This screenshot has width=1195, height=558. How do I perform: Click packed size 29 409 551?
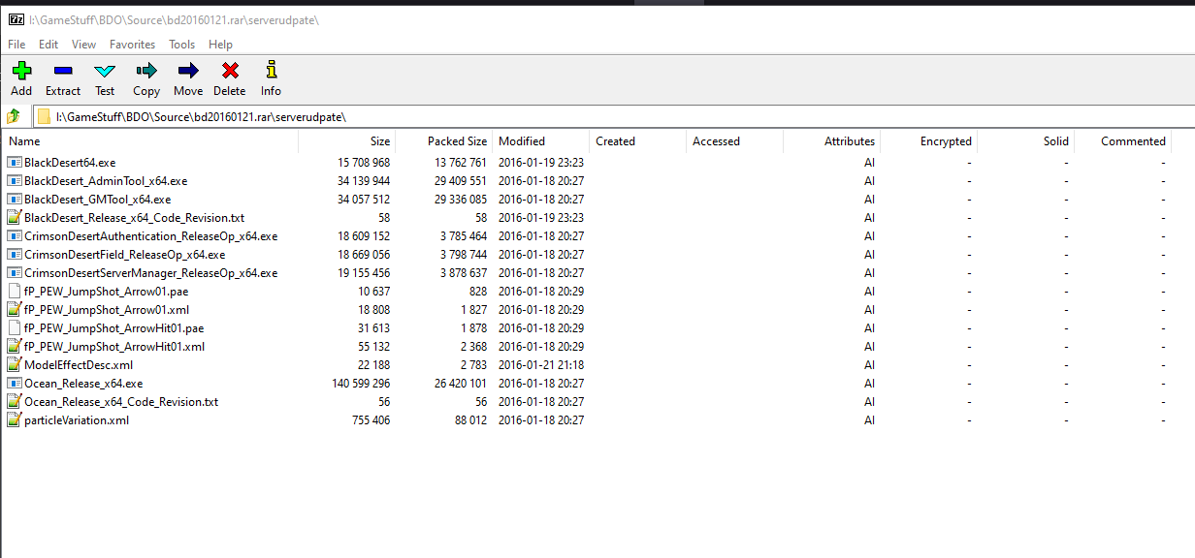[x=461, y=181]
